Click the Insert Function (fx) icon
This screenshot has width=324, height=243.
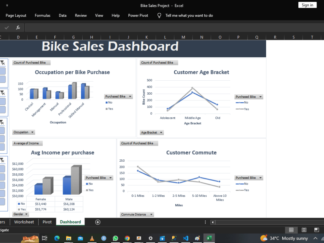pyautogui.click(x=18, y=27)
